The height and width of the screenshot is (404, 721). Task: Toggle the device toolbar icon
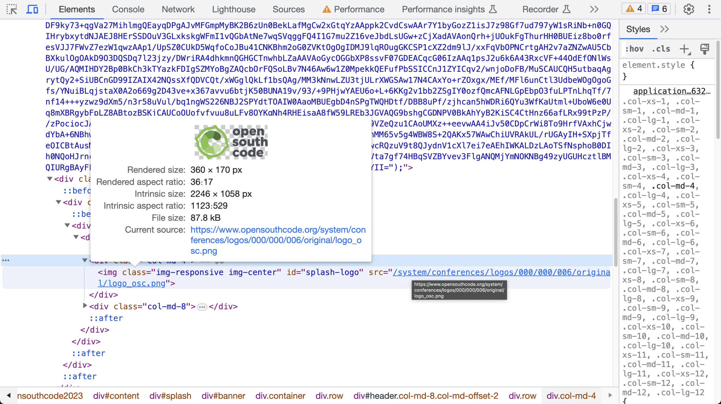(32, 9)
